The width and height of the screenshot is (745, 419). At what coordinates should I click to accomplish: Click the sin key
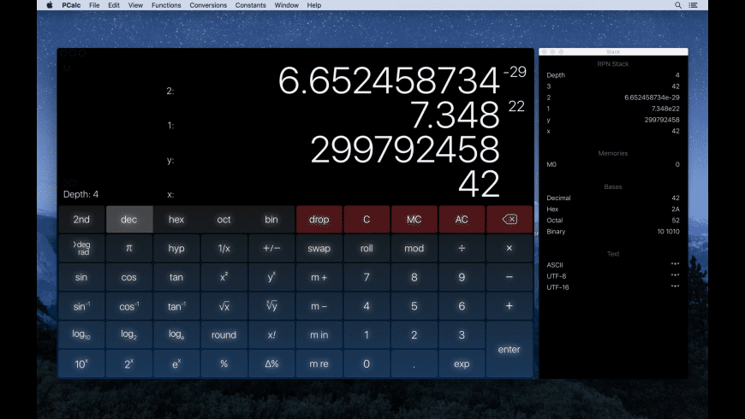pos(81,277)
